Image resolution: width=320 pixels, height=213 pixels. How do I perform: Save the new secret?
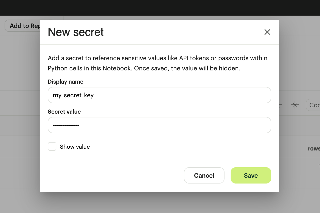click(251, 175)
